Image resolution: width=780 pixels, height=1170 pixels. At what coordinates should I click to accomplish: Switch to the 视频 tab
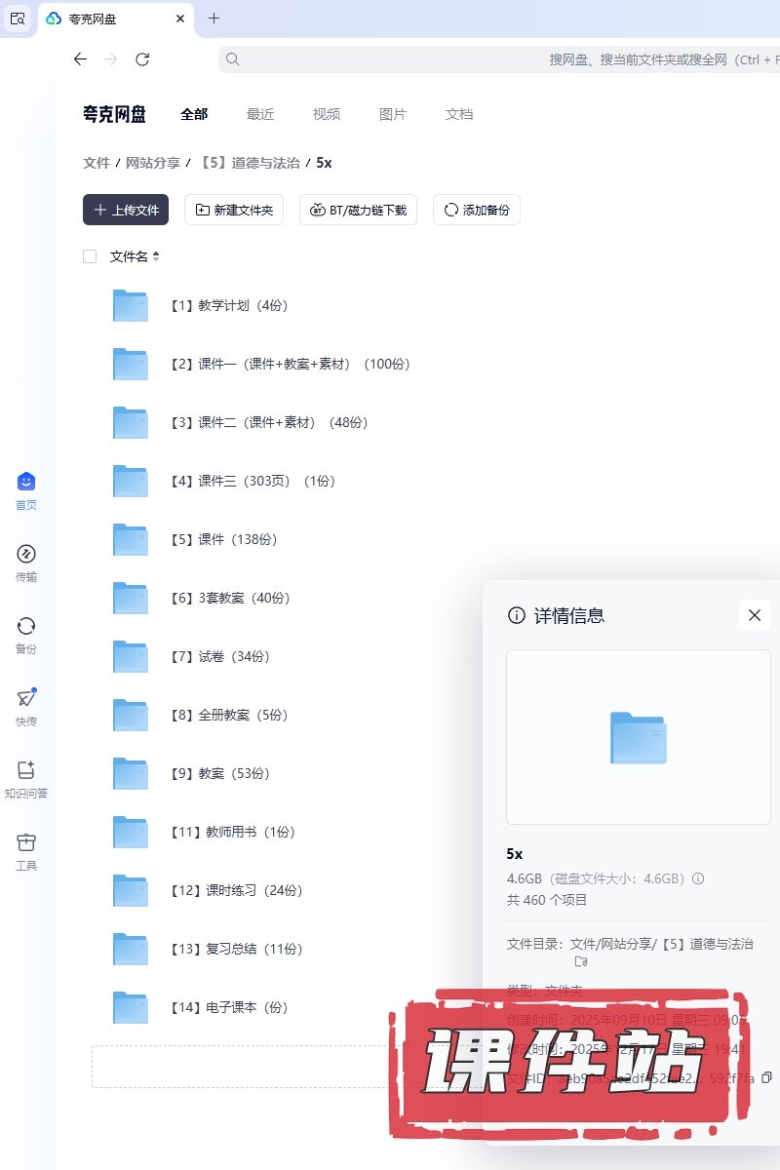pos(327,114)
